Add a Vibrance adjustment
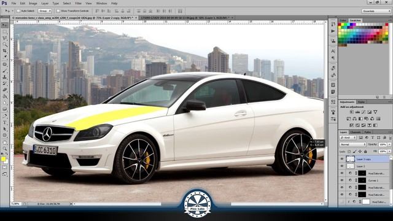393x221 pixels. click(x=375, y=112)
